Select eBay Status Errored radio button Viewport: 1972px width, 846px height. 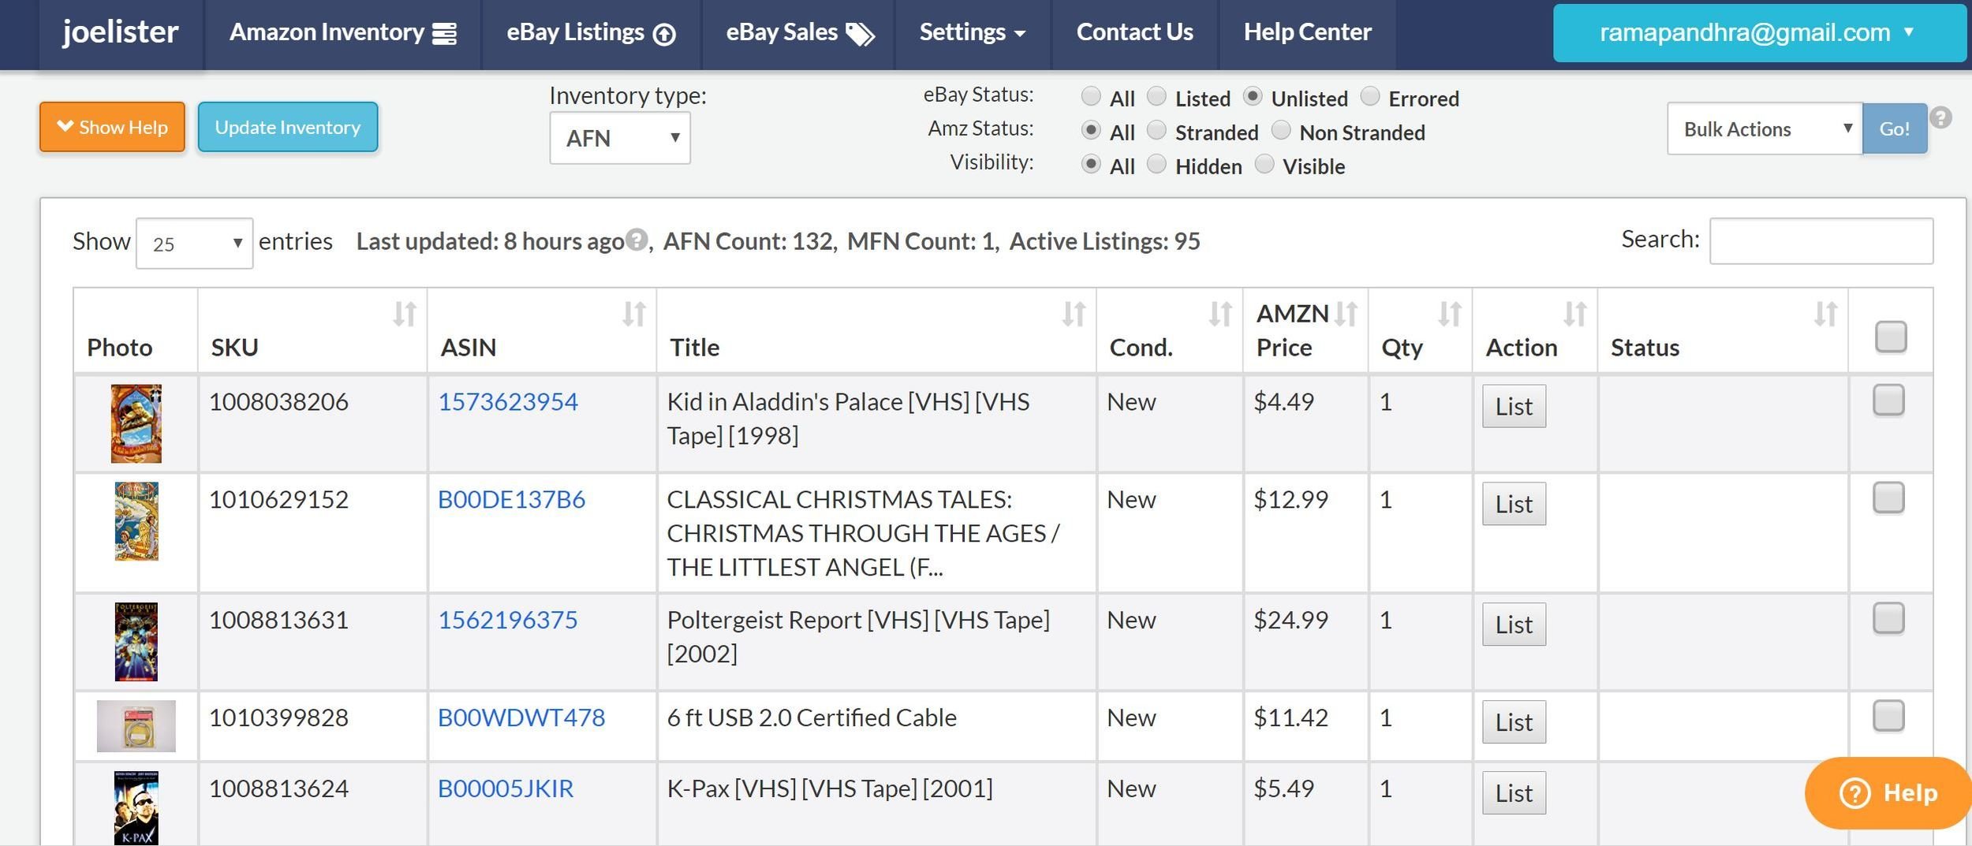(x=1370, y=96)
